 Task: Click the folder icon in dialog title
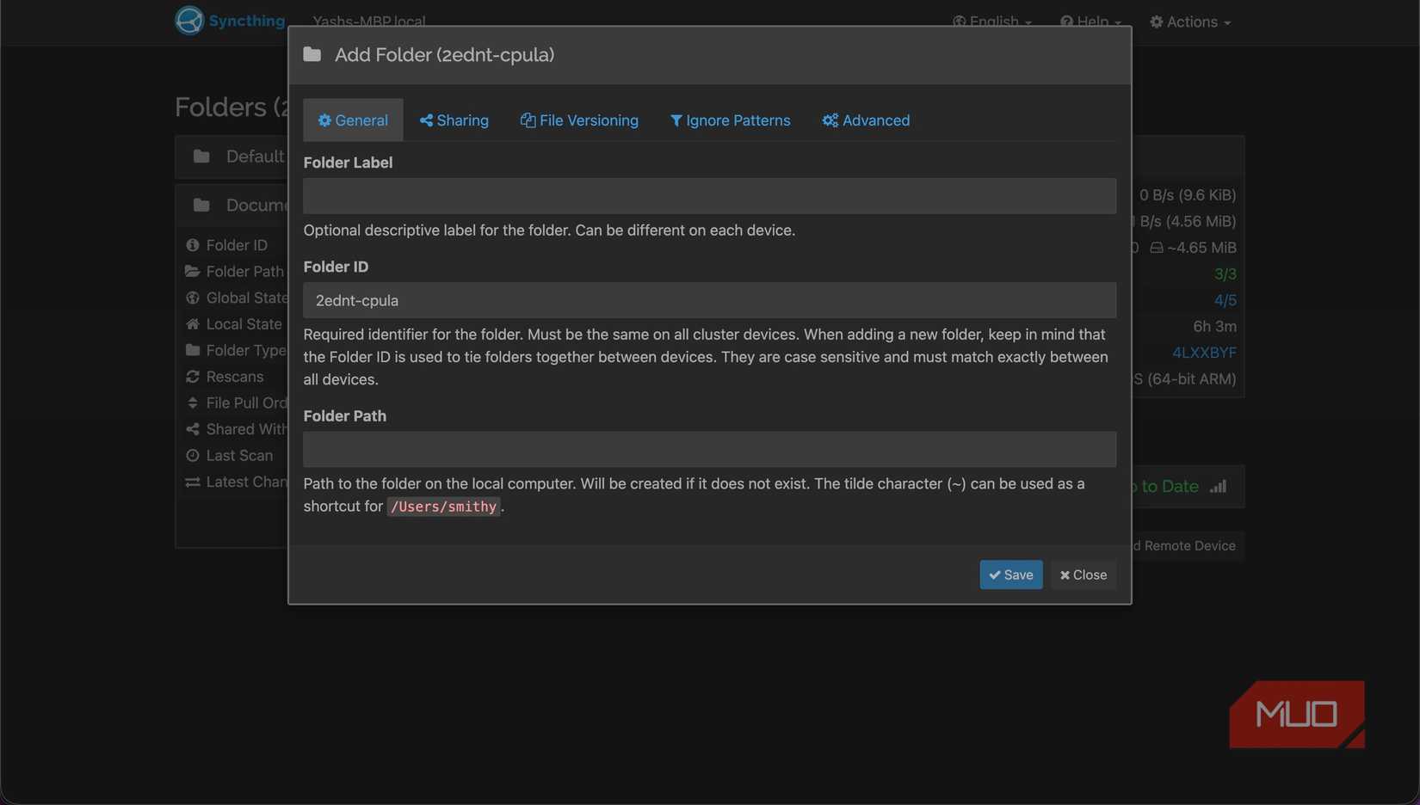pos(312,55)
